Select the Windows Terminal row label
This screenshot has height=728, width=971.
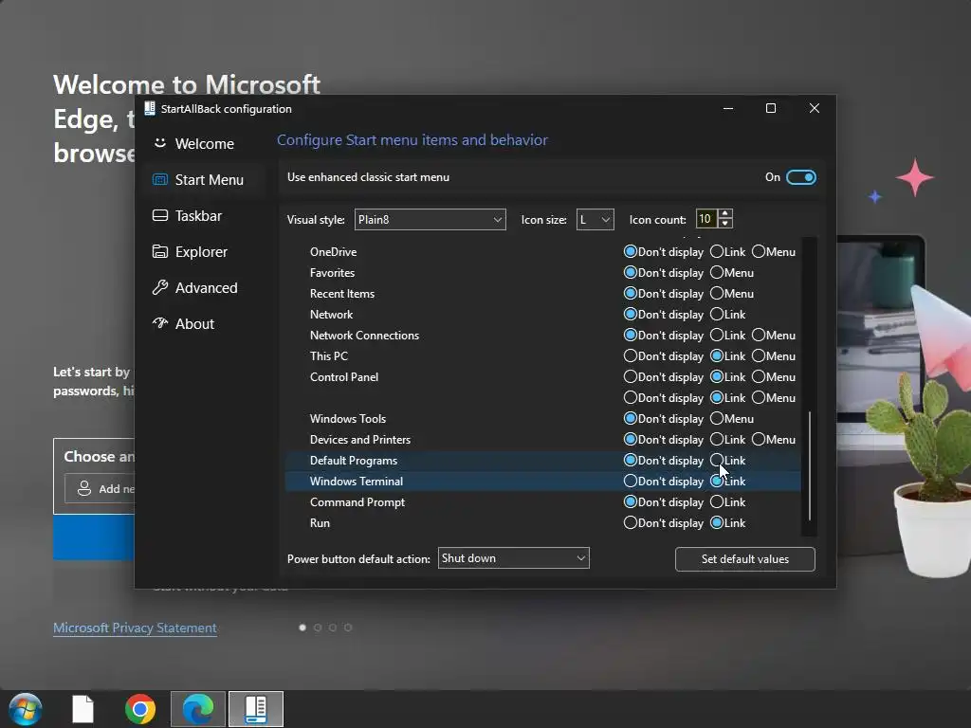coord(357,481)
